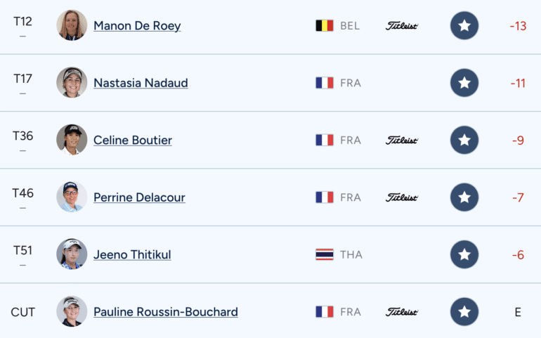Favorite Manon De Roey with star icon
Screen dimensions: 541x338
coord(464,26)
